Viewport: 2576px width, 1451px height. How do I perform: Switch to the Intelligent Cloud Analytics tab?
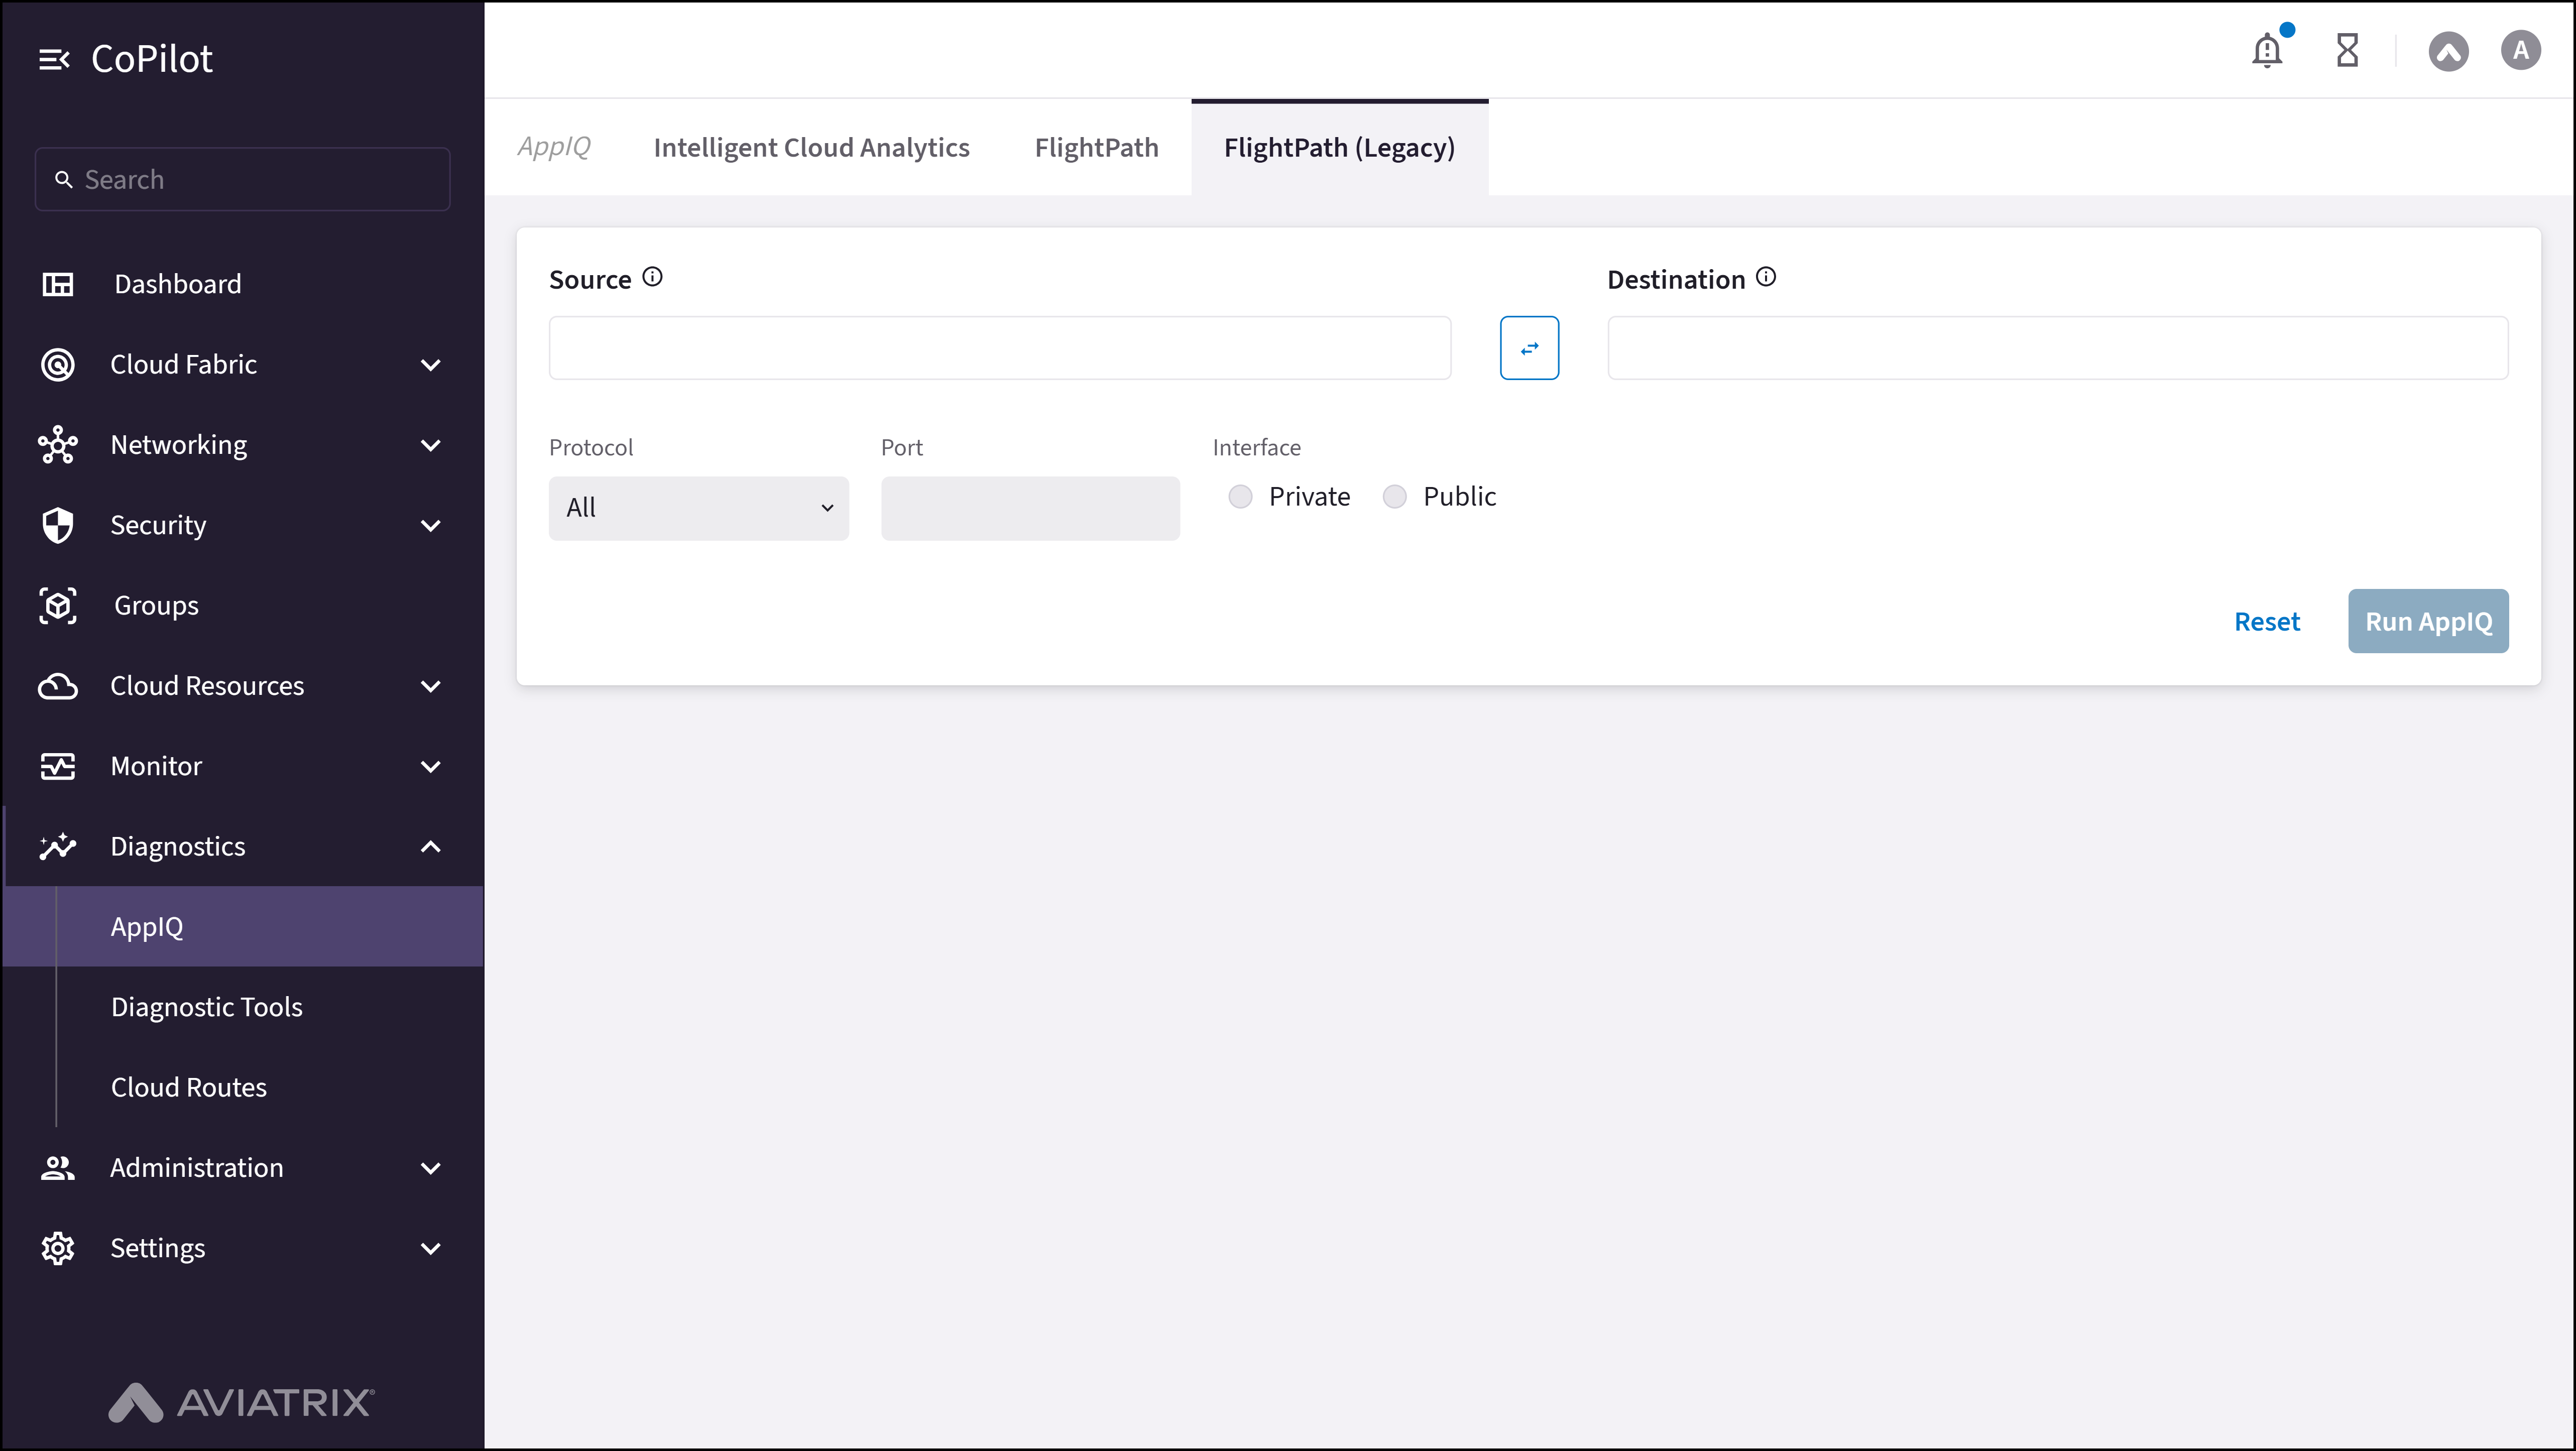click(x=811, y=147)
